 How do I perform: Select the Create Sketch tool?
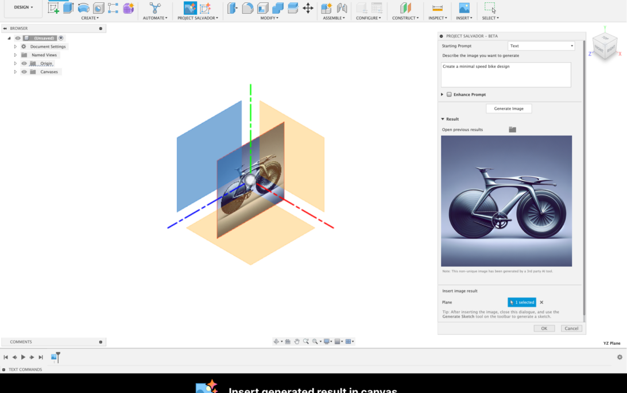[x=53, y=8]
